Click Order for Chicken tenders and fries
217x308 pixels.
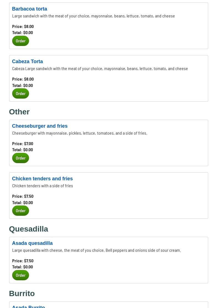point(20,211)
